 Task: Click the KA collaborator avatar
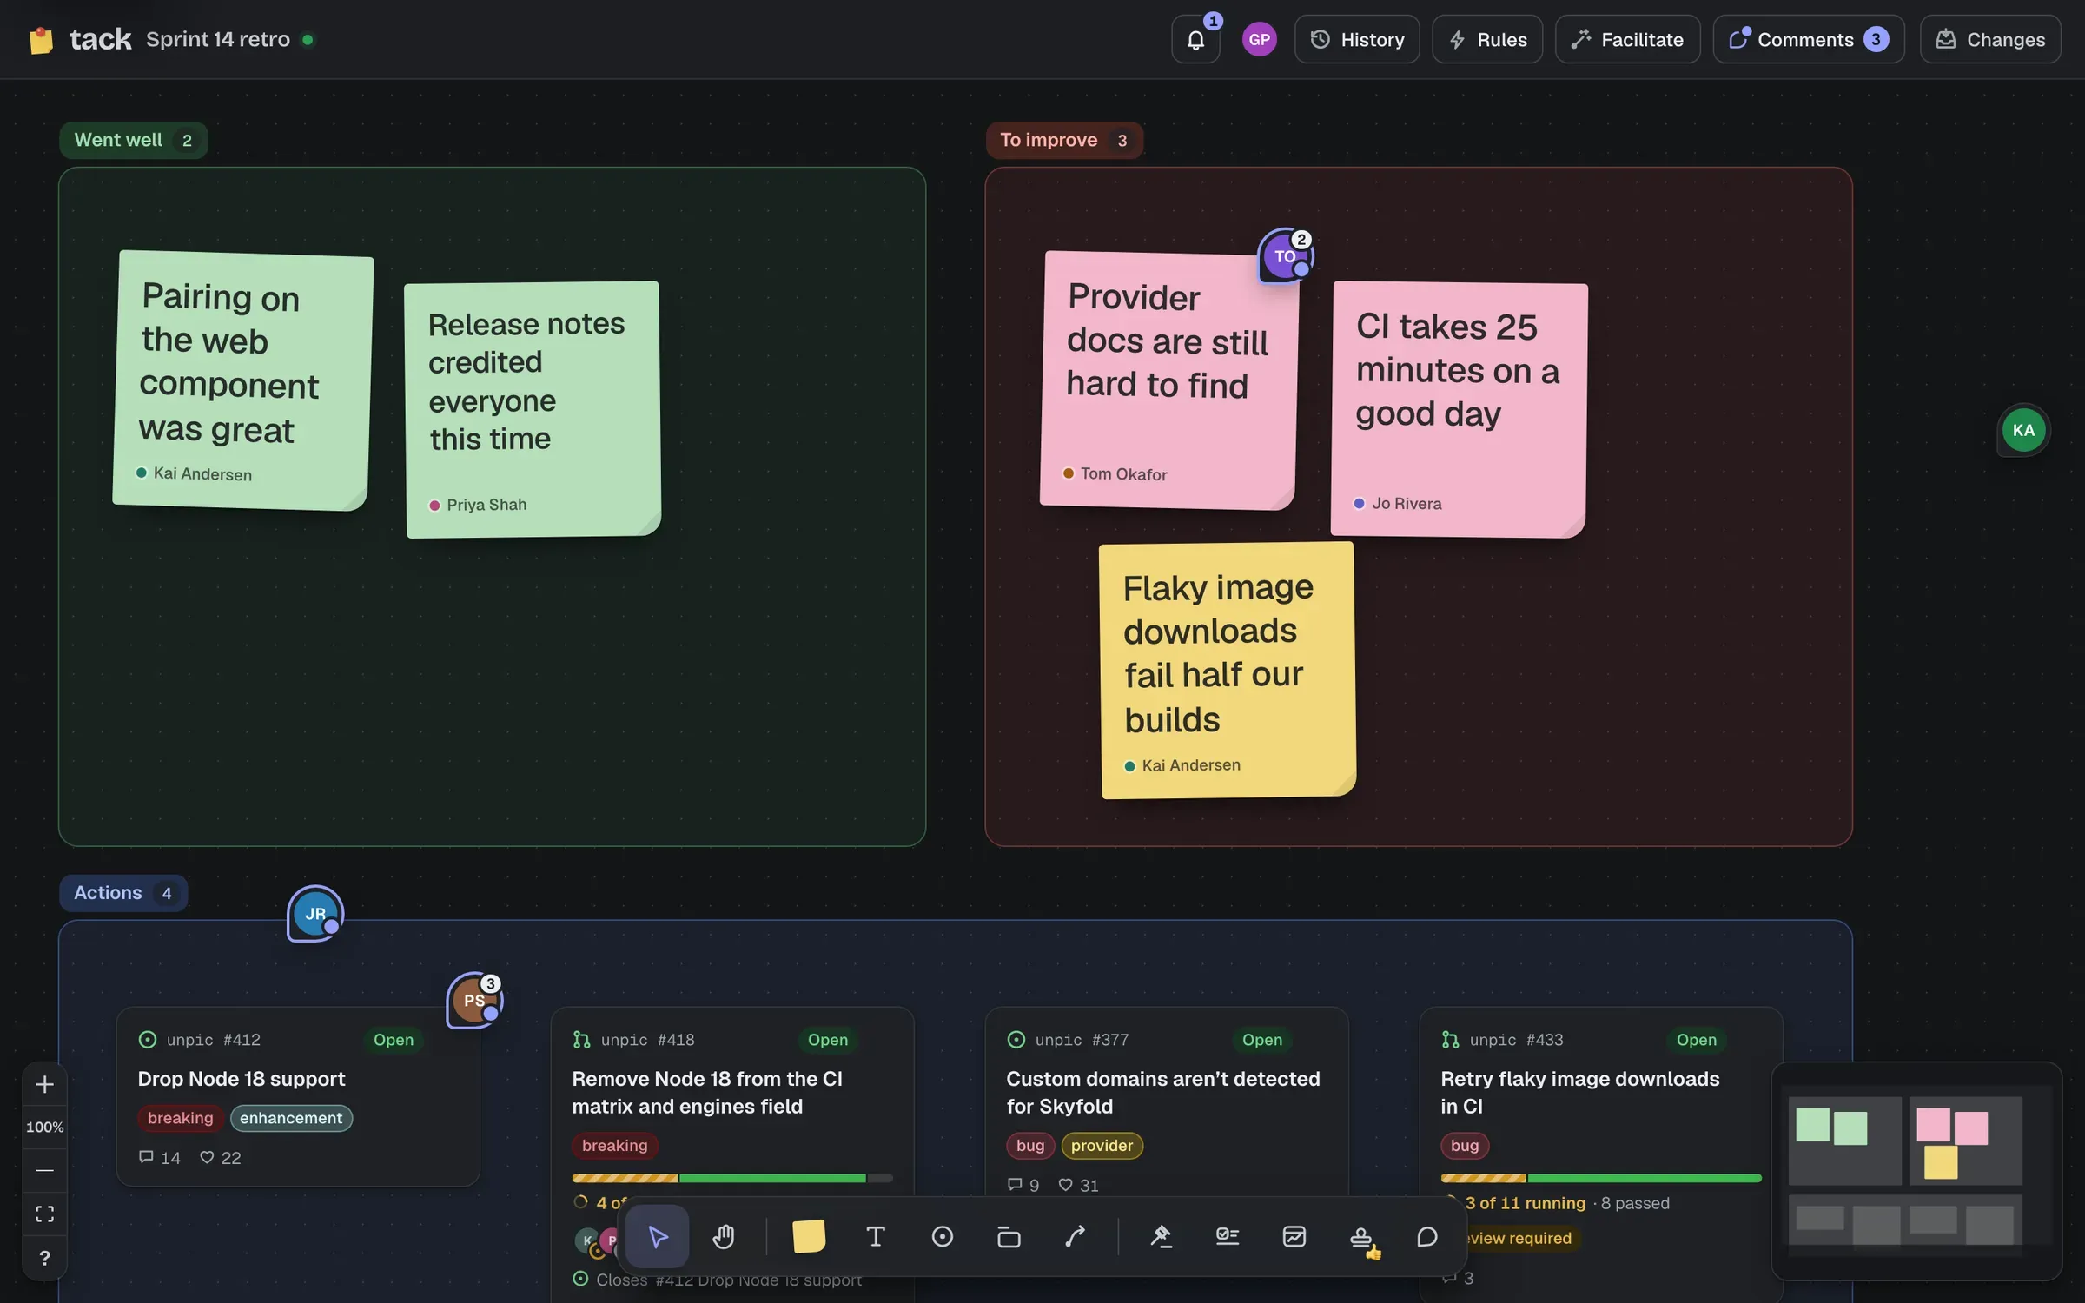(x=2023, y=430)
